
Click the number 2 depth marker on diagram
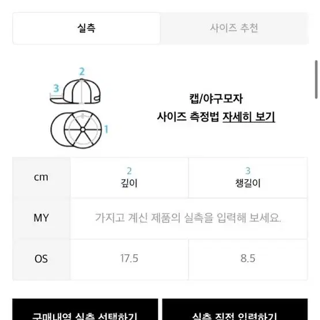pos(82,71)
